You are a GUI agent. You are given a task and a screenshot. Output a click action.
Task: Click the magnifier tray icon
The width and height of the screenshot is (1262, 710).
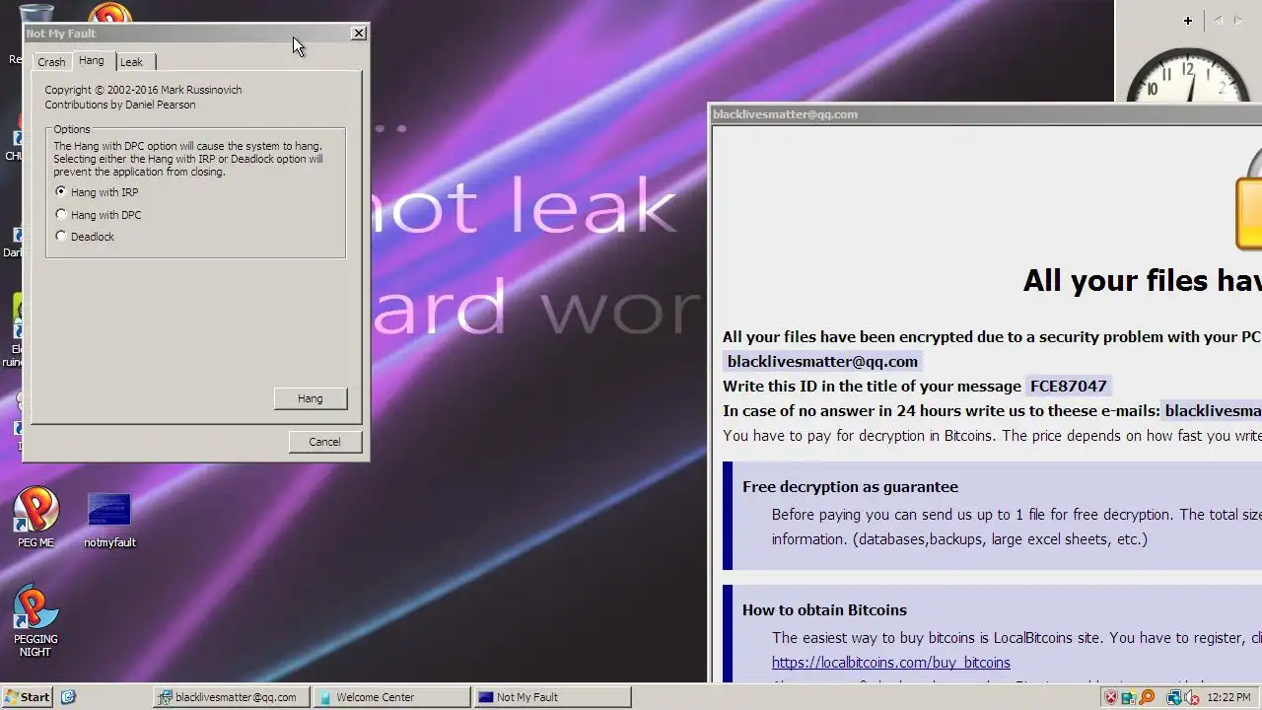1147,697
